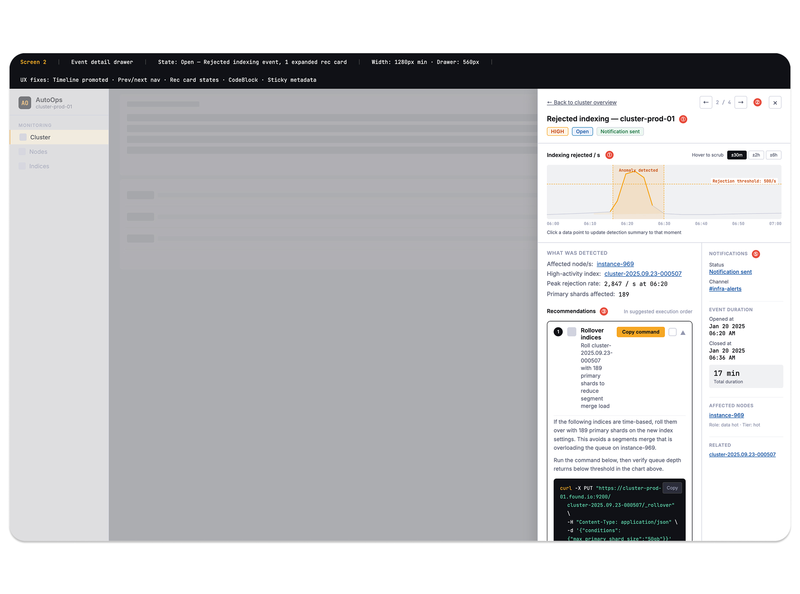Open Indices in the monitoring sidebar

coord(40,166)
